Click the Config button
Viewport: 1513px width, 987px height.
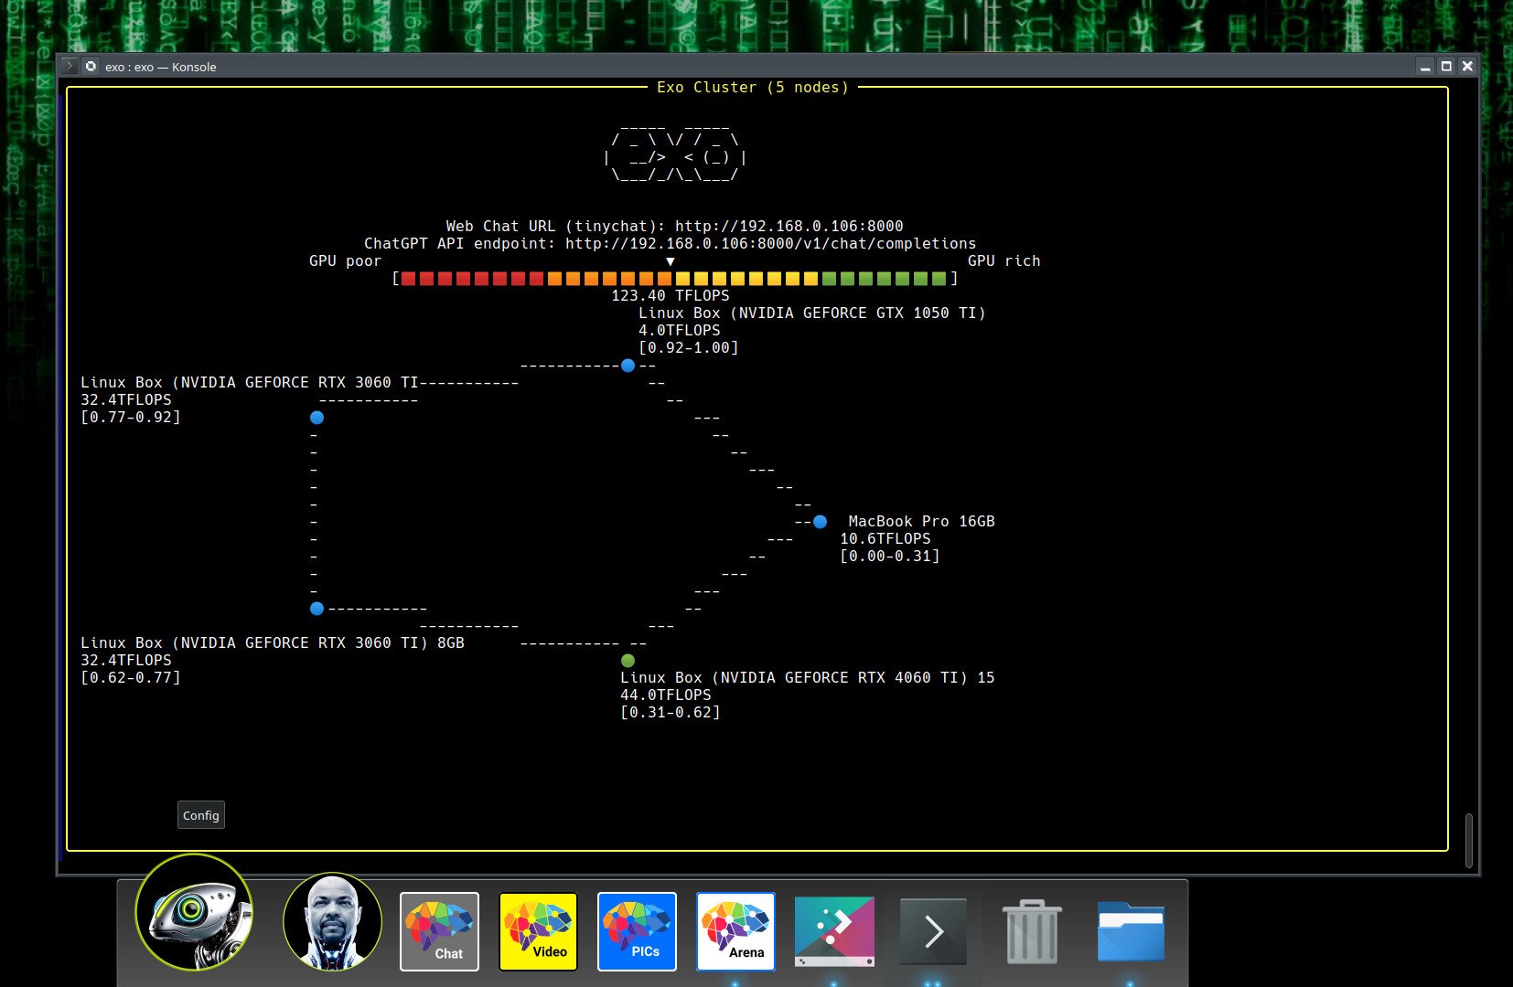200,815
